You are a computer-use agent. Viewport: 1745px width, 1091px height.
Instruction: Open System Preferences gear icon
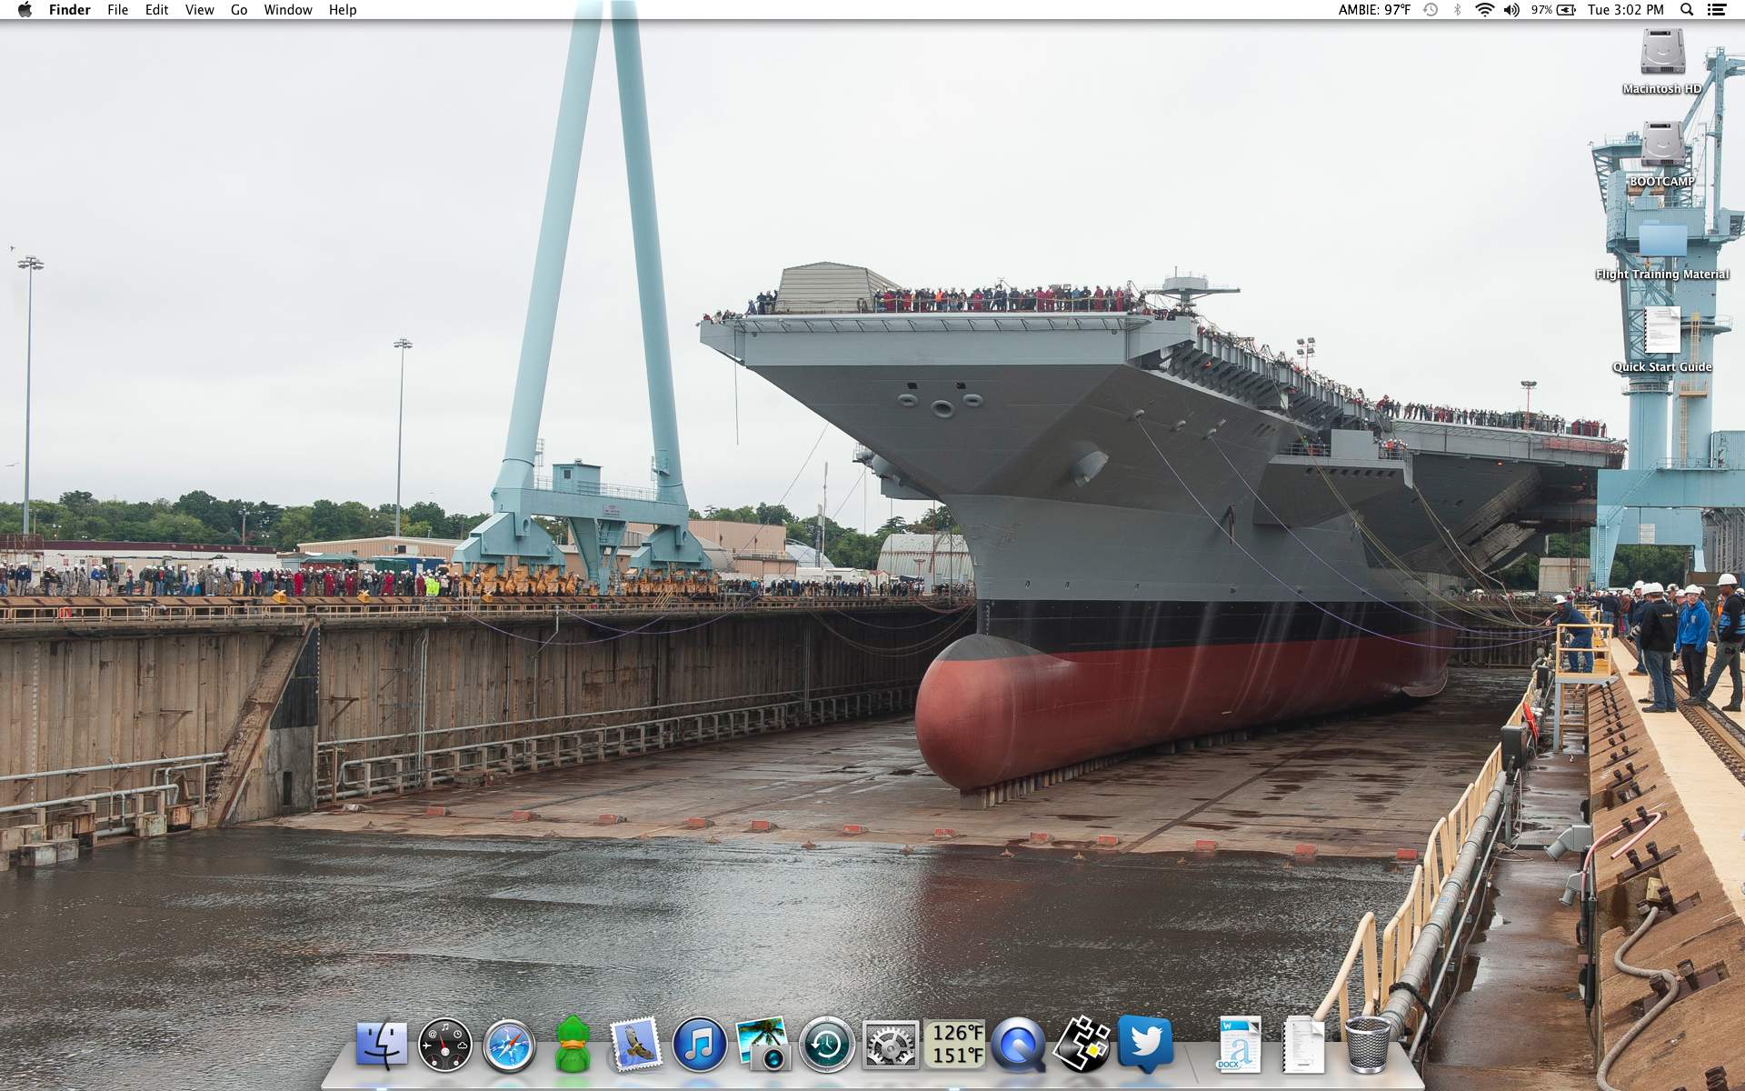click(x=890, y=1045)
